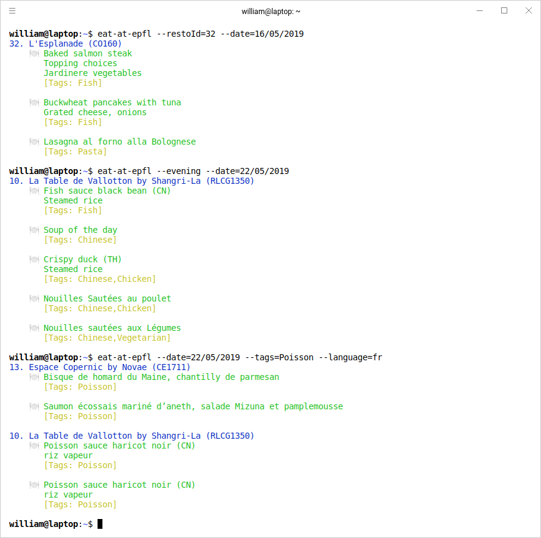Screen dimensions: 541x538
Task: Click the Soup of the day text
Action: coord(80,230)
